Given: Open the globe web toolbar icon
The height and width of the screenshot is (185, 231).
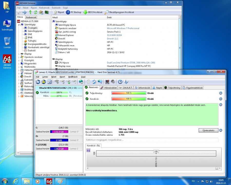Looking at the screenshot, I should coord(81,82).
